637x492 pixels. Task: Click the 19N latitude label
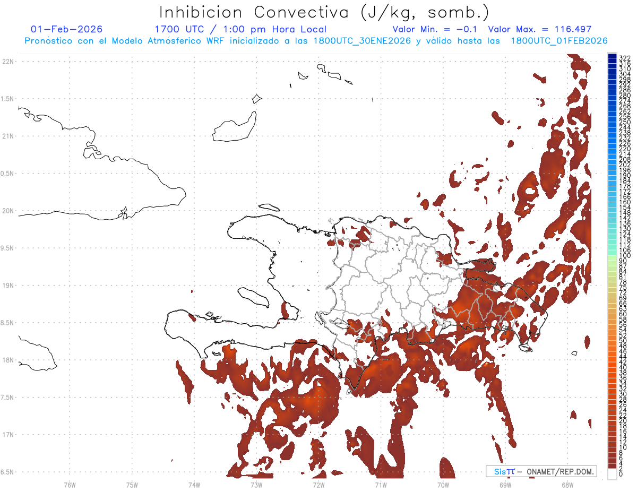[7, 286]
